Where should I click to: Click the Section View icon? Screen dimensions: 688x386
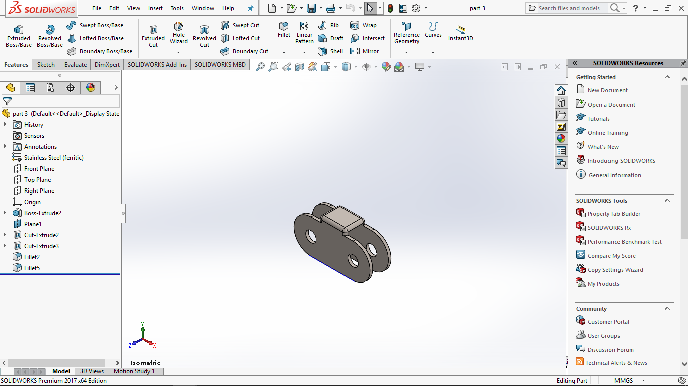pyautogui.click(x=300, y=67)
